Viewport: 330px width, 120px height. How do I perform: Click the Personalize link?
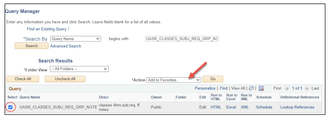(205, 88)
